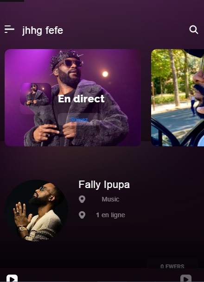Click the dark strip at top-left corner
The width and height of the screenshot is (204, 282).
[x=12, y=1]
